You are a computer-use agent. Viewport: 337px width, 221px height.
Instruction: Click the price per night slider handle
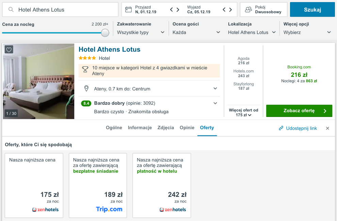(x=105, y=33)
